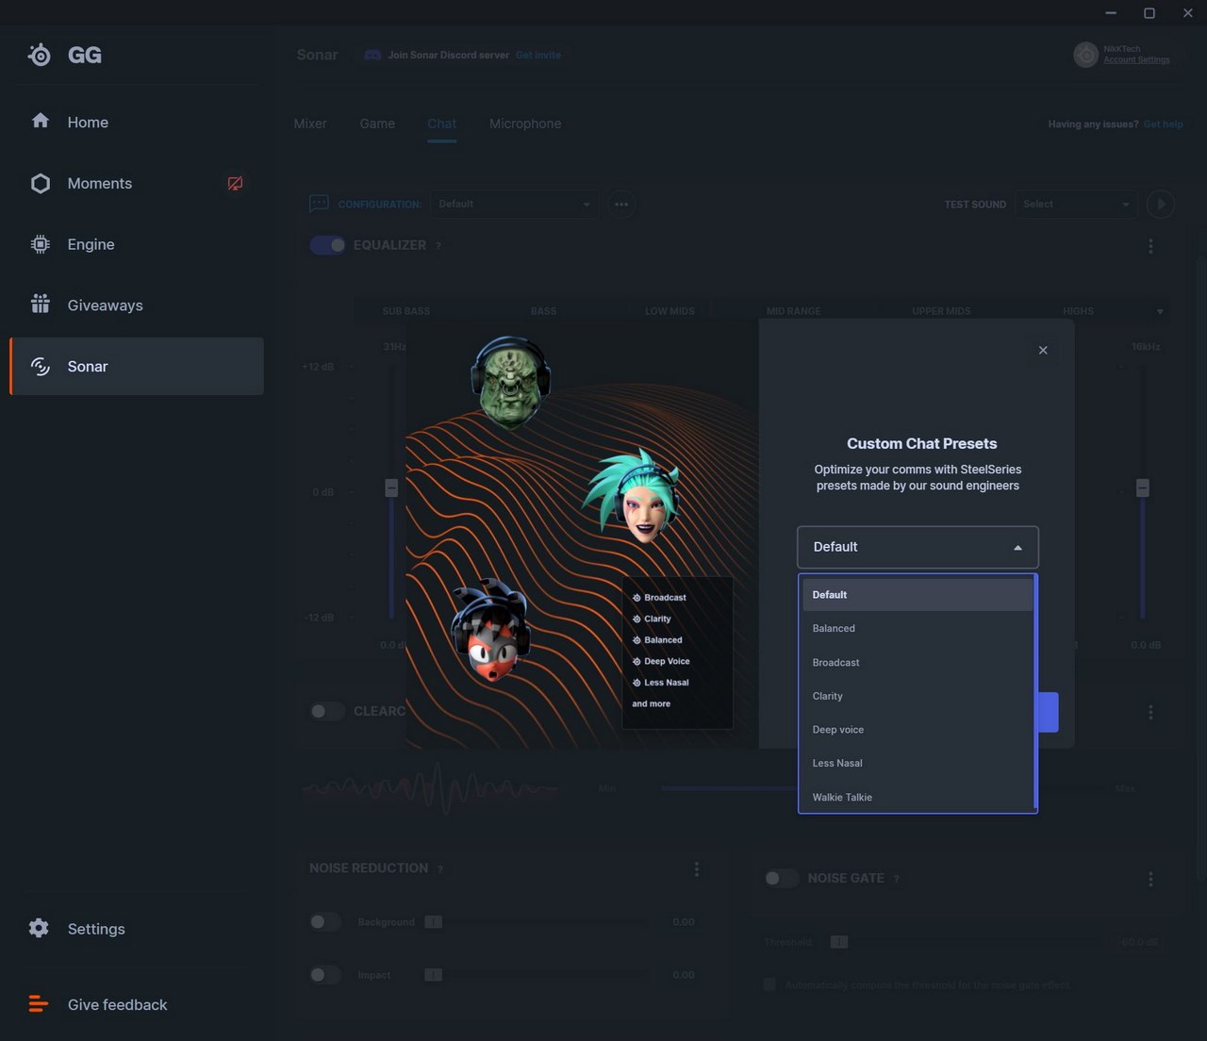1207x1041 pixels.
Task: Switch to the Chat tab
Action: click(x=441, y=124)
